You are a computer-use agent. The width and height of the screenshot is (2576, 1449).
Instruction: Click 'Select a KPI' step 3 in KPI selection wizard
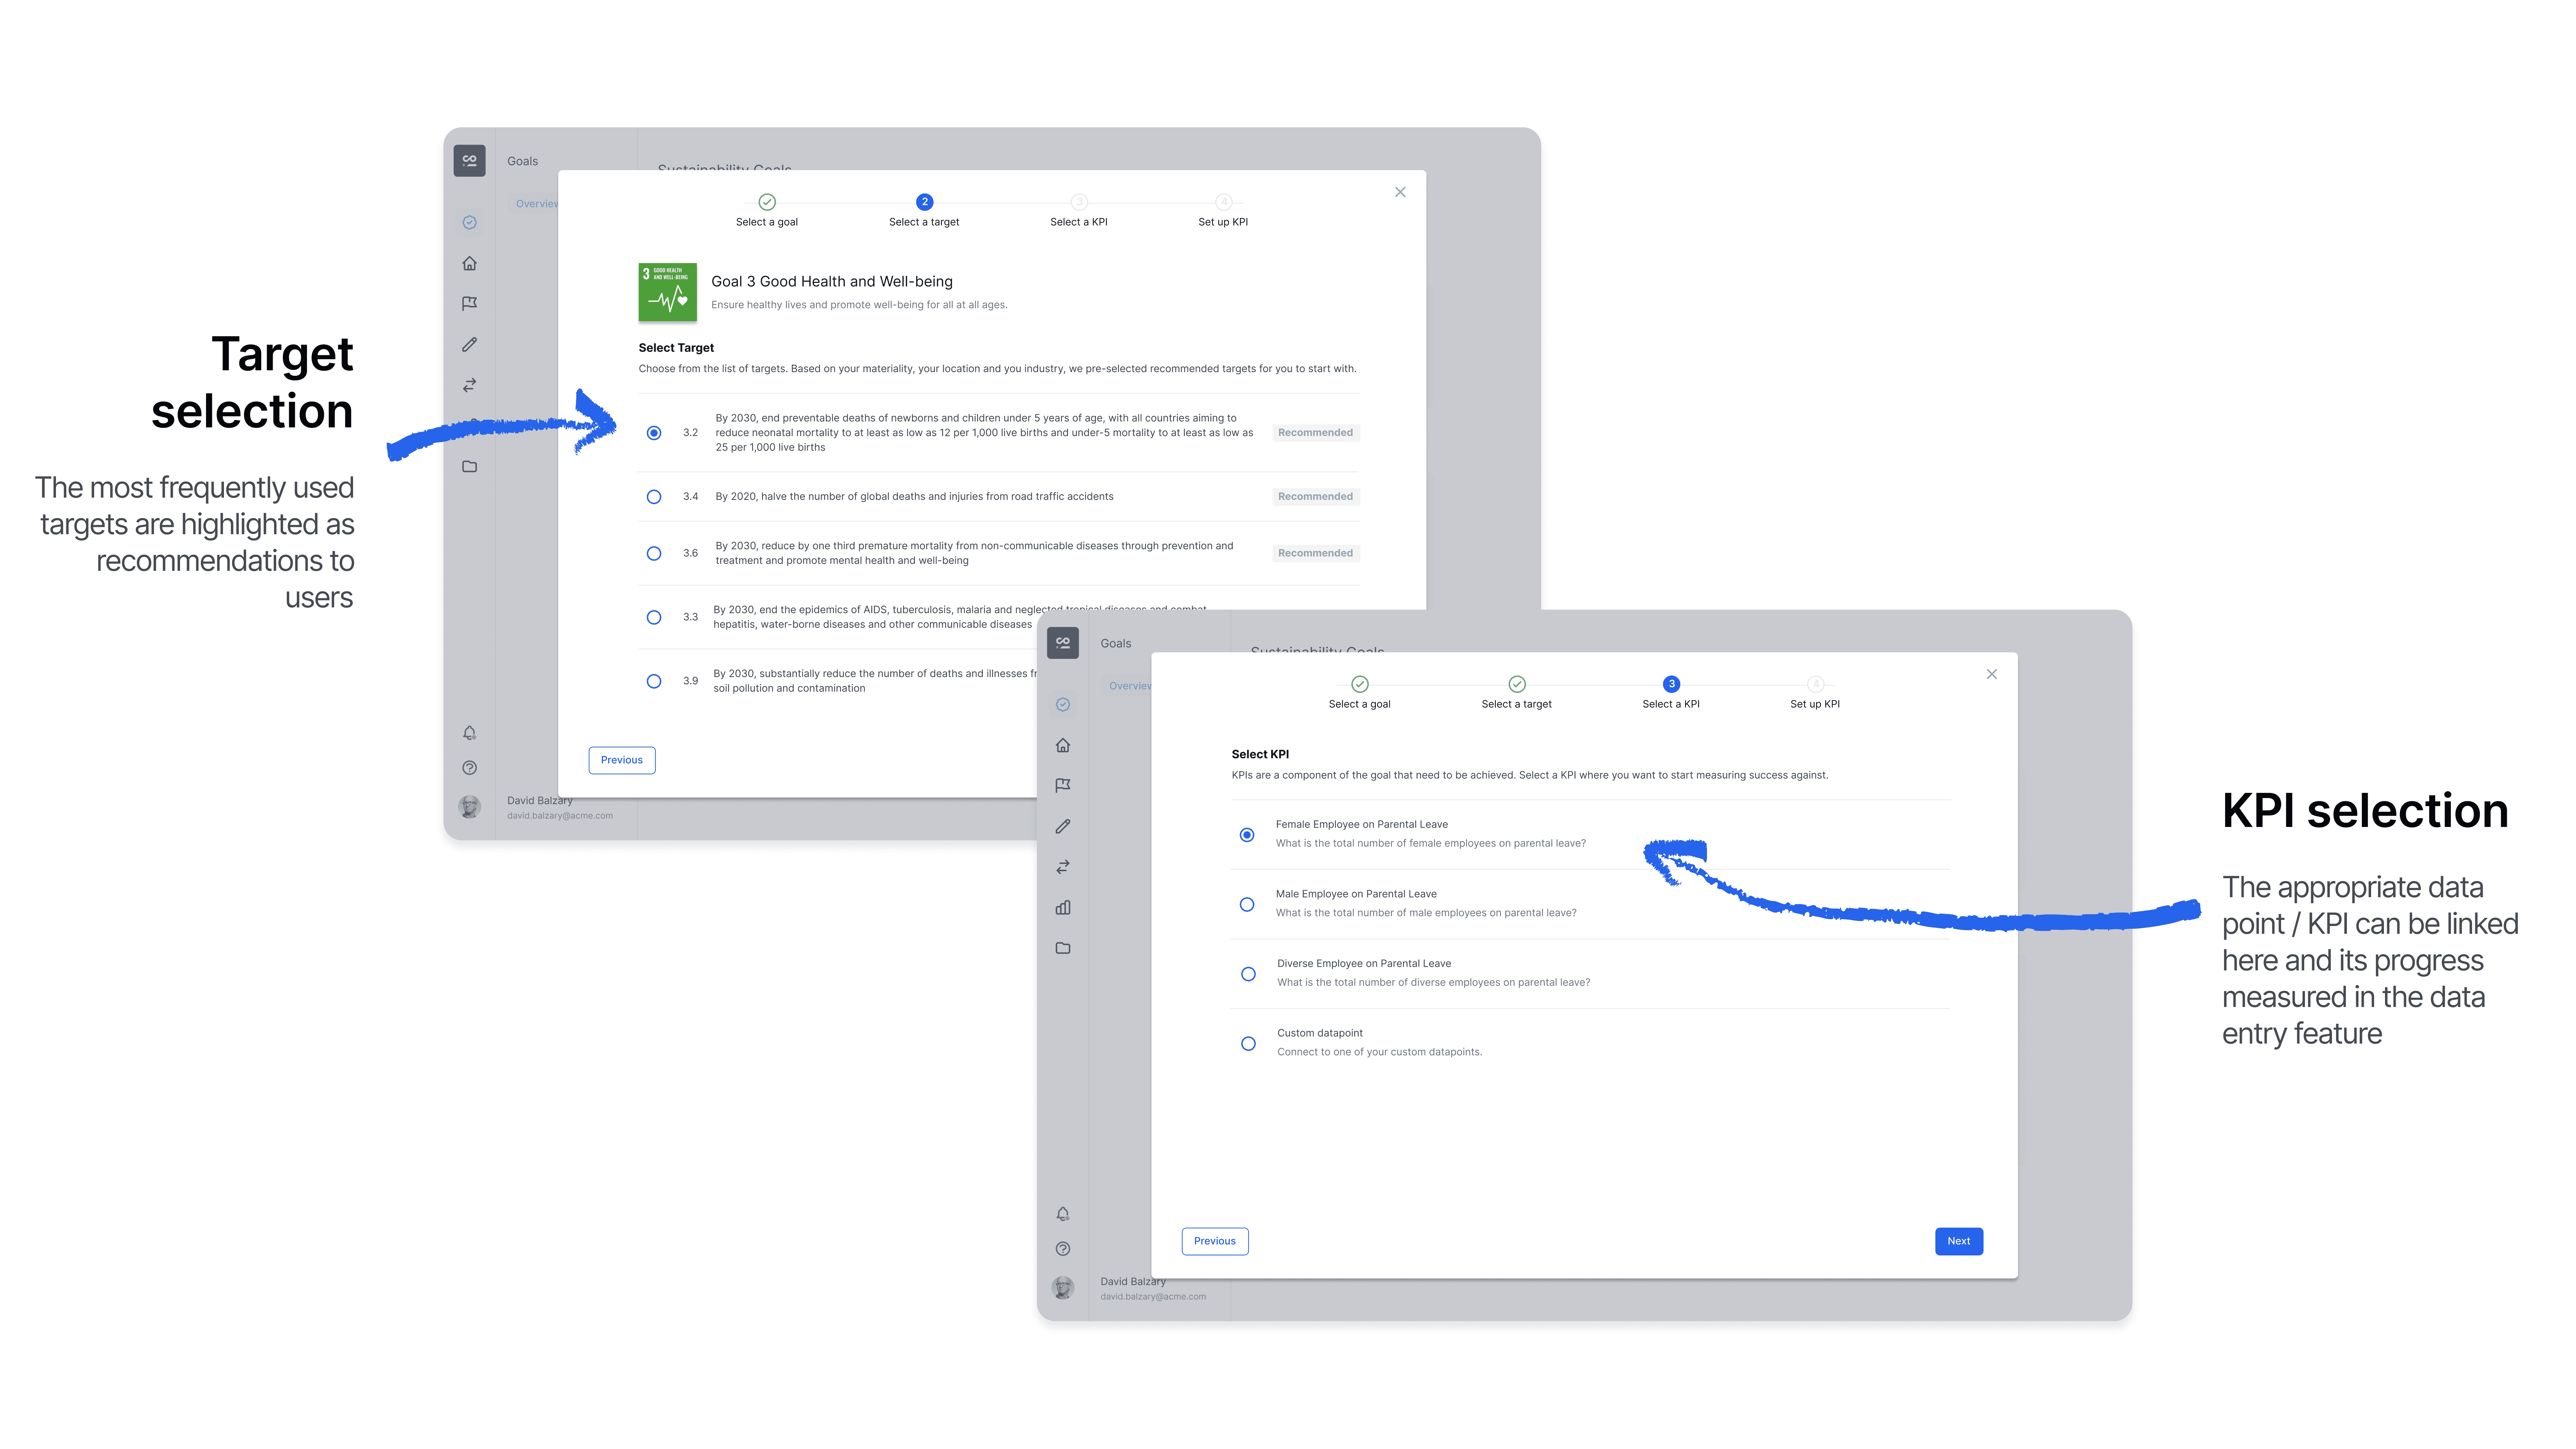[x=1671, y=693]
